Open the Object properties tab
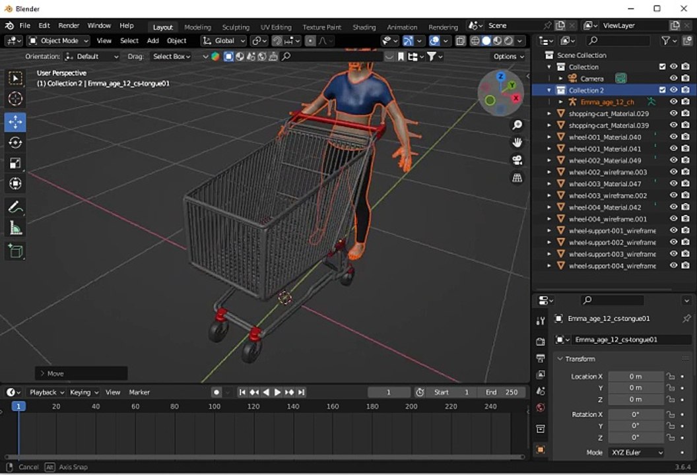This screenshot has width=697, height=475. tap(541, 450)
